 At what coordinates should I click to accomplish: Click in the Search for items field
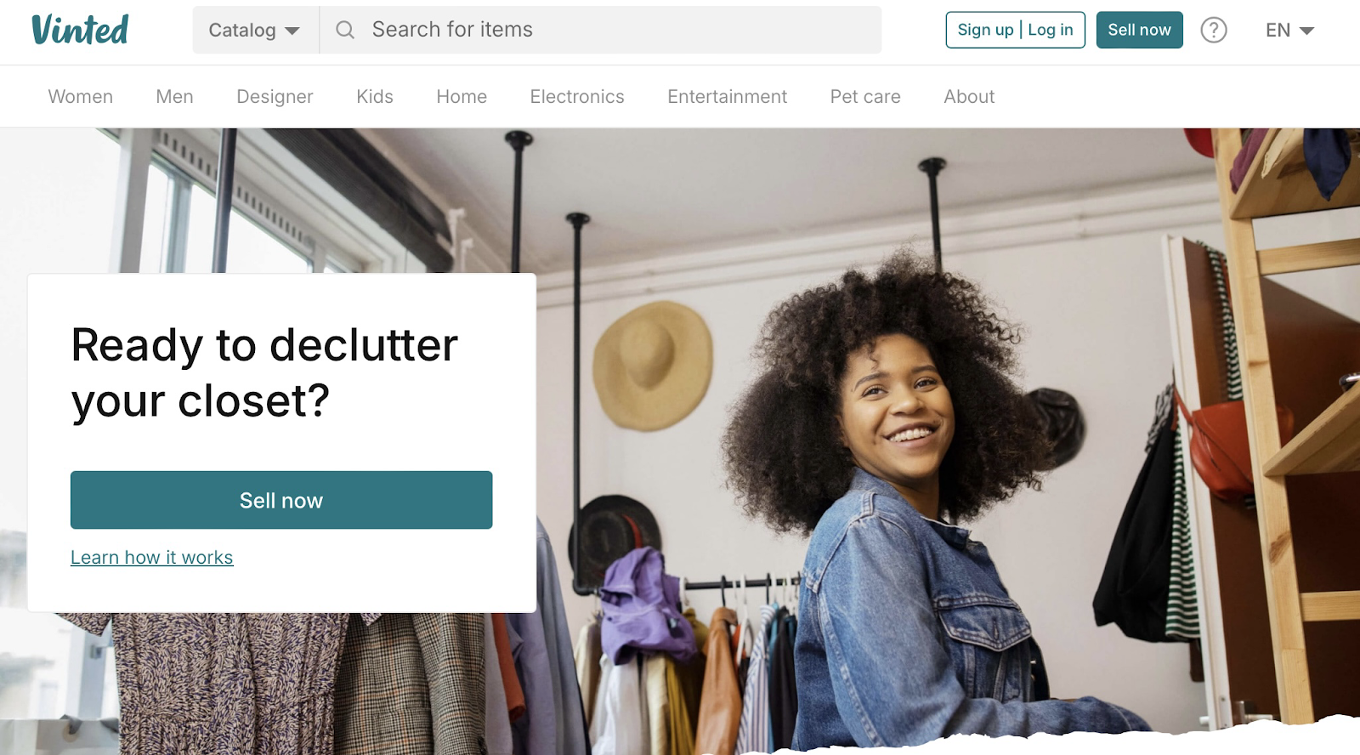coord(600,30)
